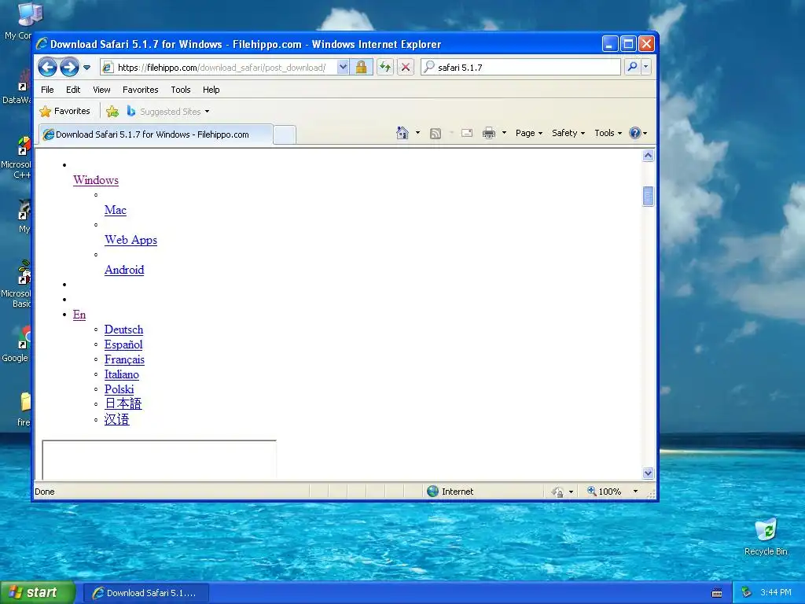
Task: Open a new blank tab
Action: coord(285,135)
